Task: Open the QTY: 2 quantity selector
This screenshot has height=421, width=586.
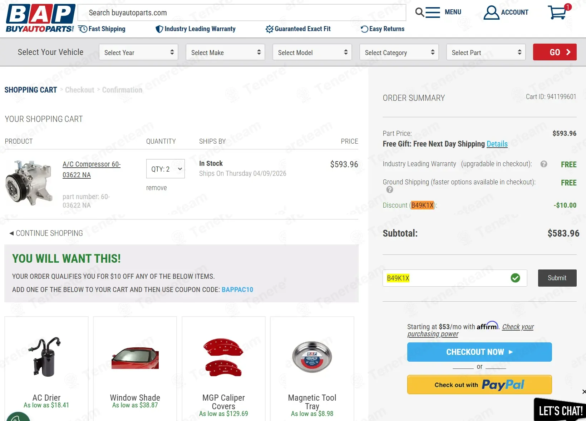Action: click(x=166, y=169)
